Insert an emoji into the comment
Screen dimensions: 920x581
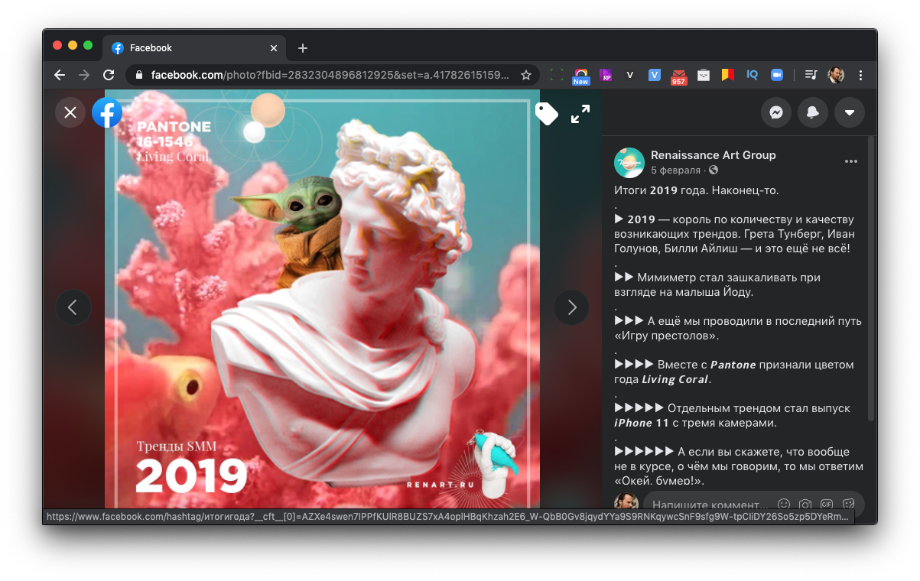pyautogui.click(x=784, y=505)
